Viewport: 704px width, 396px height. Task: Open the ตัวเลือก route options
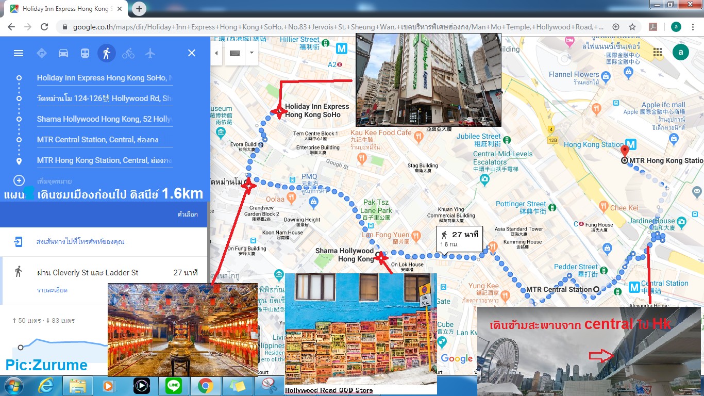(188, 214)
